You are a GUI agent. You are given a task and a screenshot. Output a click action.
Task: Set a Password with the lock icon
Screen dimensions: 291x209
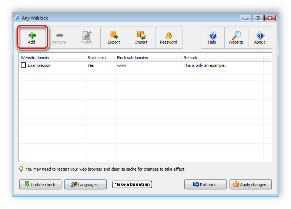169,38
